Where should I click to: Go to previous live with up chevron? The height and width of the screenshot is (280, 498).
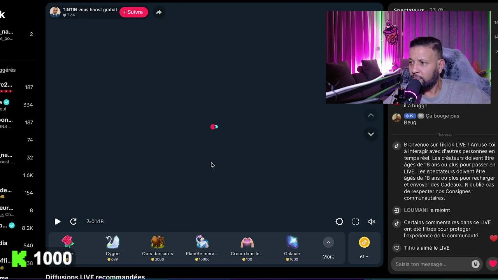click(x=371, y=115)
